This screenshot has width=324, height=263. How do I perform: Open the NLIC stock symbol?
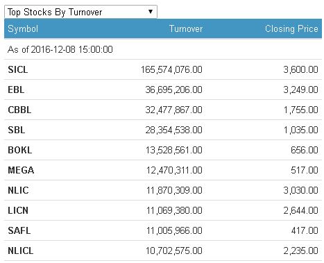[18, 190]
